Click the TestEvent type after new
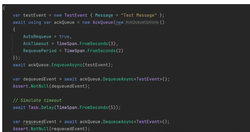 76,15
